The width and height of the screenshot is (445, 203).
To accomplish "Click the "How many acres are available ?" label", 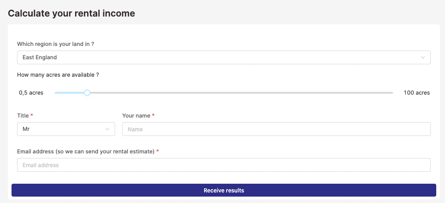I will tap(58, 74).
